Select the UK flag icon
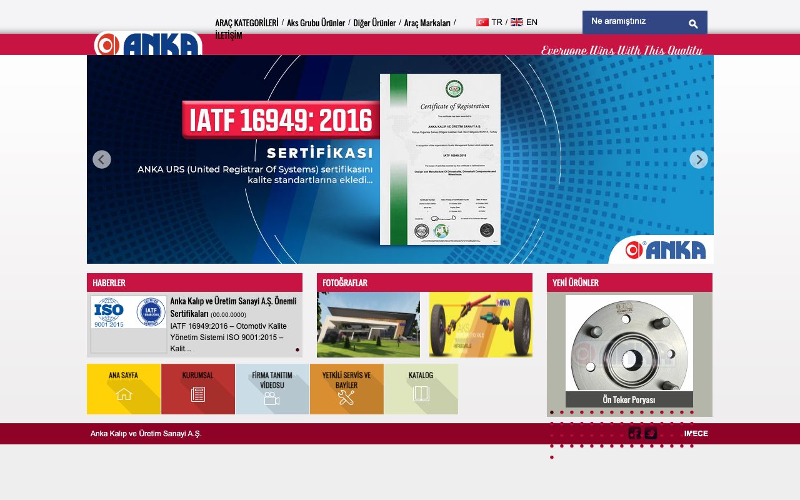This screenshot has width=800, height=500. (x=517, y=22)
